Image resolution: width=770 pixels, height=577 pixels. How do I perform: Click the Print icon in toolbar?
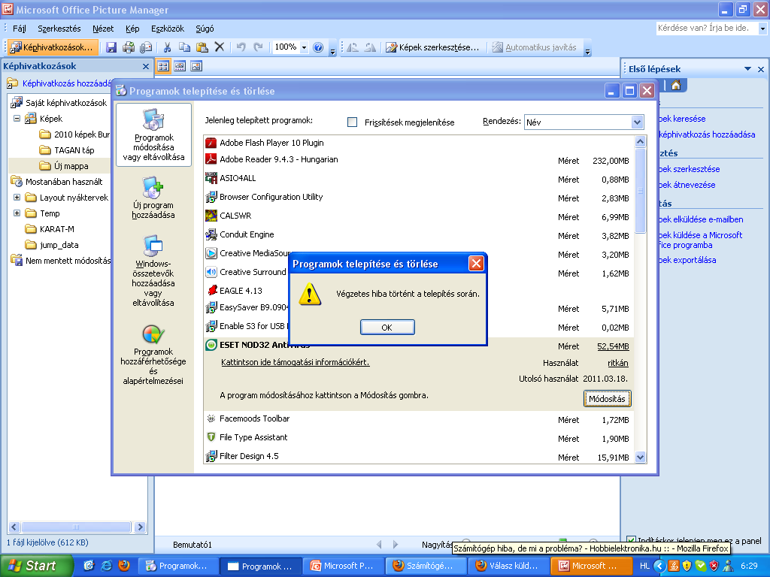tap(129, 47)
